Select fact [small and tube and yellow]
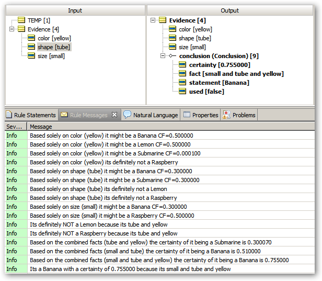This screenshot has width=322, height=281. tap(236, 74)
